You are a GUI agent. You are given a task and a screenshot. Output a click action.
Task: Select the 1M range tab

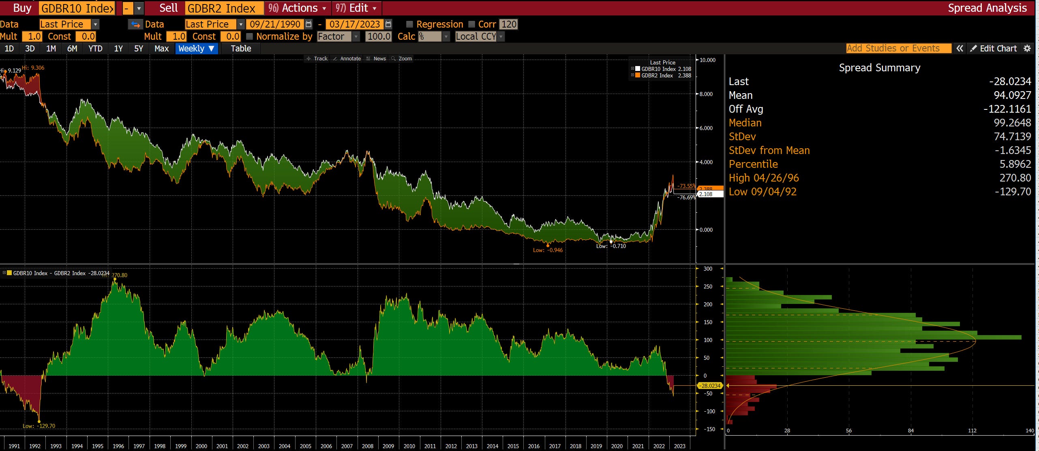(51, 49)
